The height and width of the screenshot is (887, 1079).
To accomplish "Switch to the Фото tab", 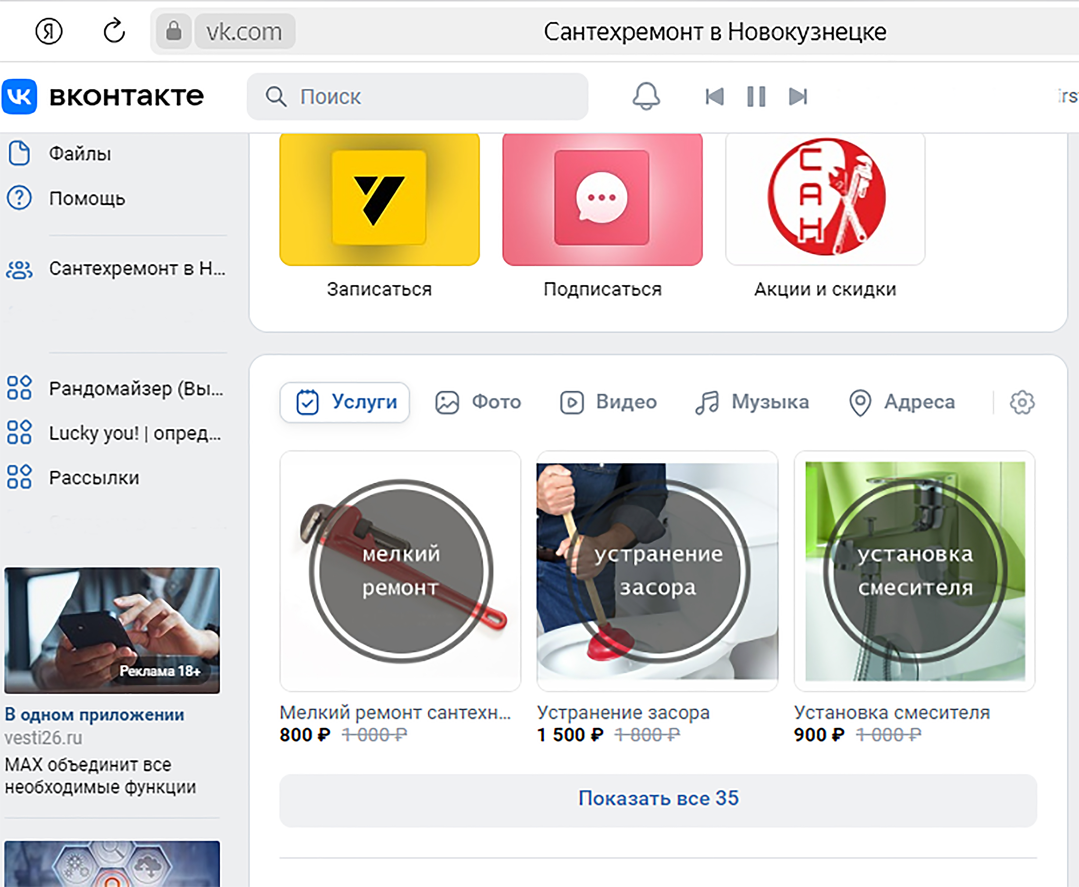I will click(x=478, y=402).
